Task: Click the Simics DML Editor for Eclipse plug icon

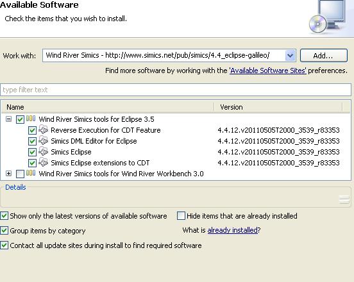Action: click(x=43, y=141)
